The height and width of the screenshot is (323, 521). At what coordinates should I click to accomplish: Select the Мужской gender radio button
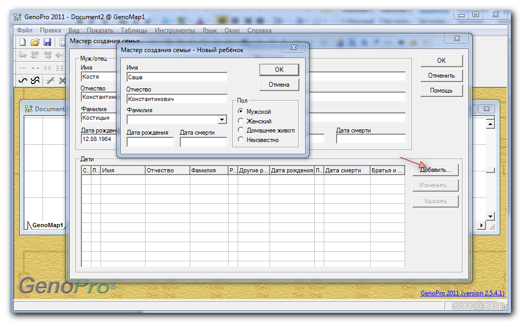coord(241,112)
